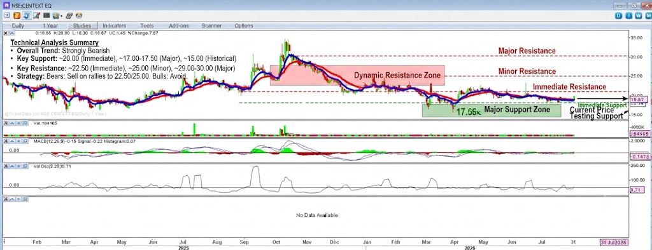
Task: Close the Vol indicator panel
Action: (x=6, y=123)
